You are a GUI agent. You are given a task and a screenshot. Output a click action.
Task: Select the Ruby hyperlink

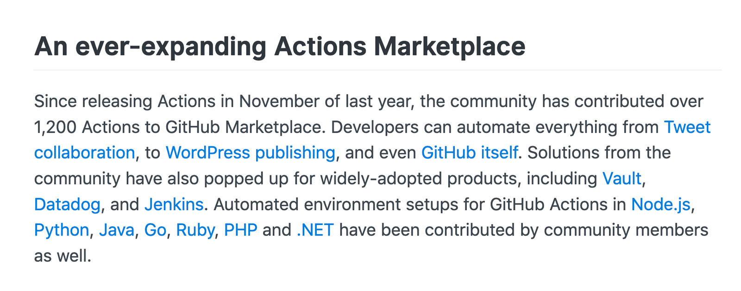(x=195, y=230)
